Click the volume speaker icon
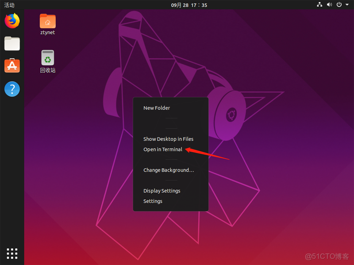Viewport: 354px width, 265px height. point(329,4)
